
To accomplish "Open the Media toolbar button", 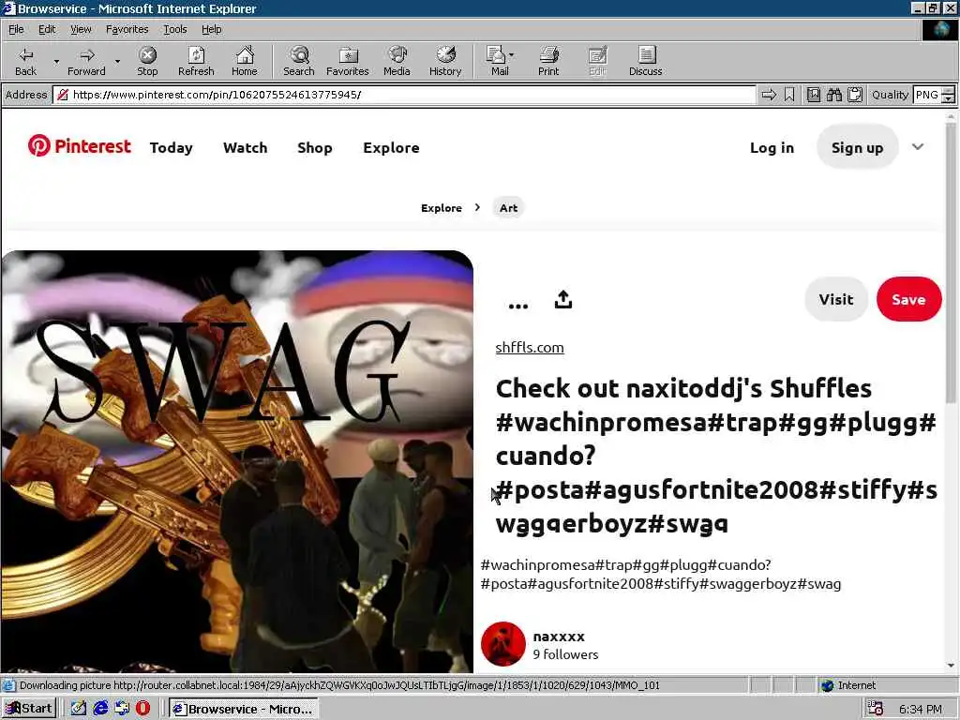I will coord(397,61).
